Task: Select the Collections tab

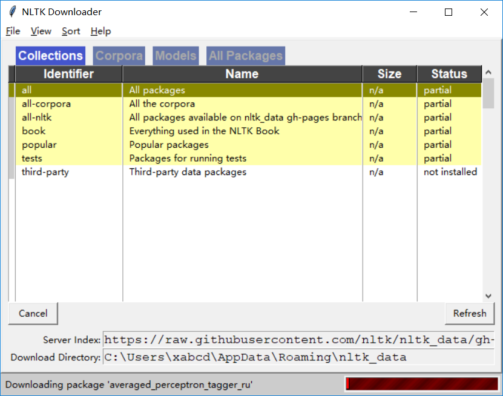Action: [x=50, y=56]
